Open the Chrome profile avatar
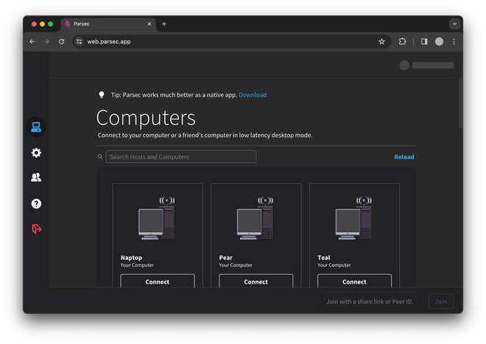The image size is (486, 344). pos(439,41)
